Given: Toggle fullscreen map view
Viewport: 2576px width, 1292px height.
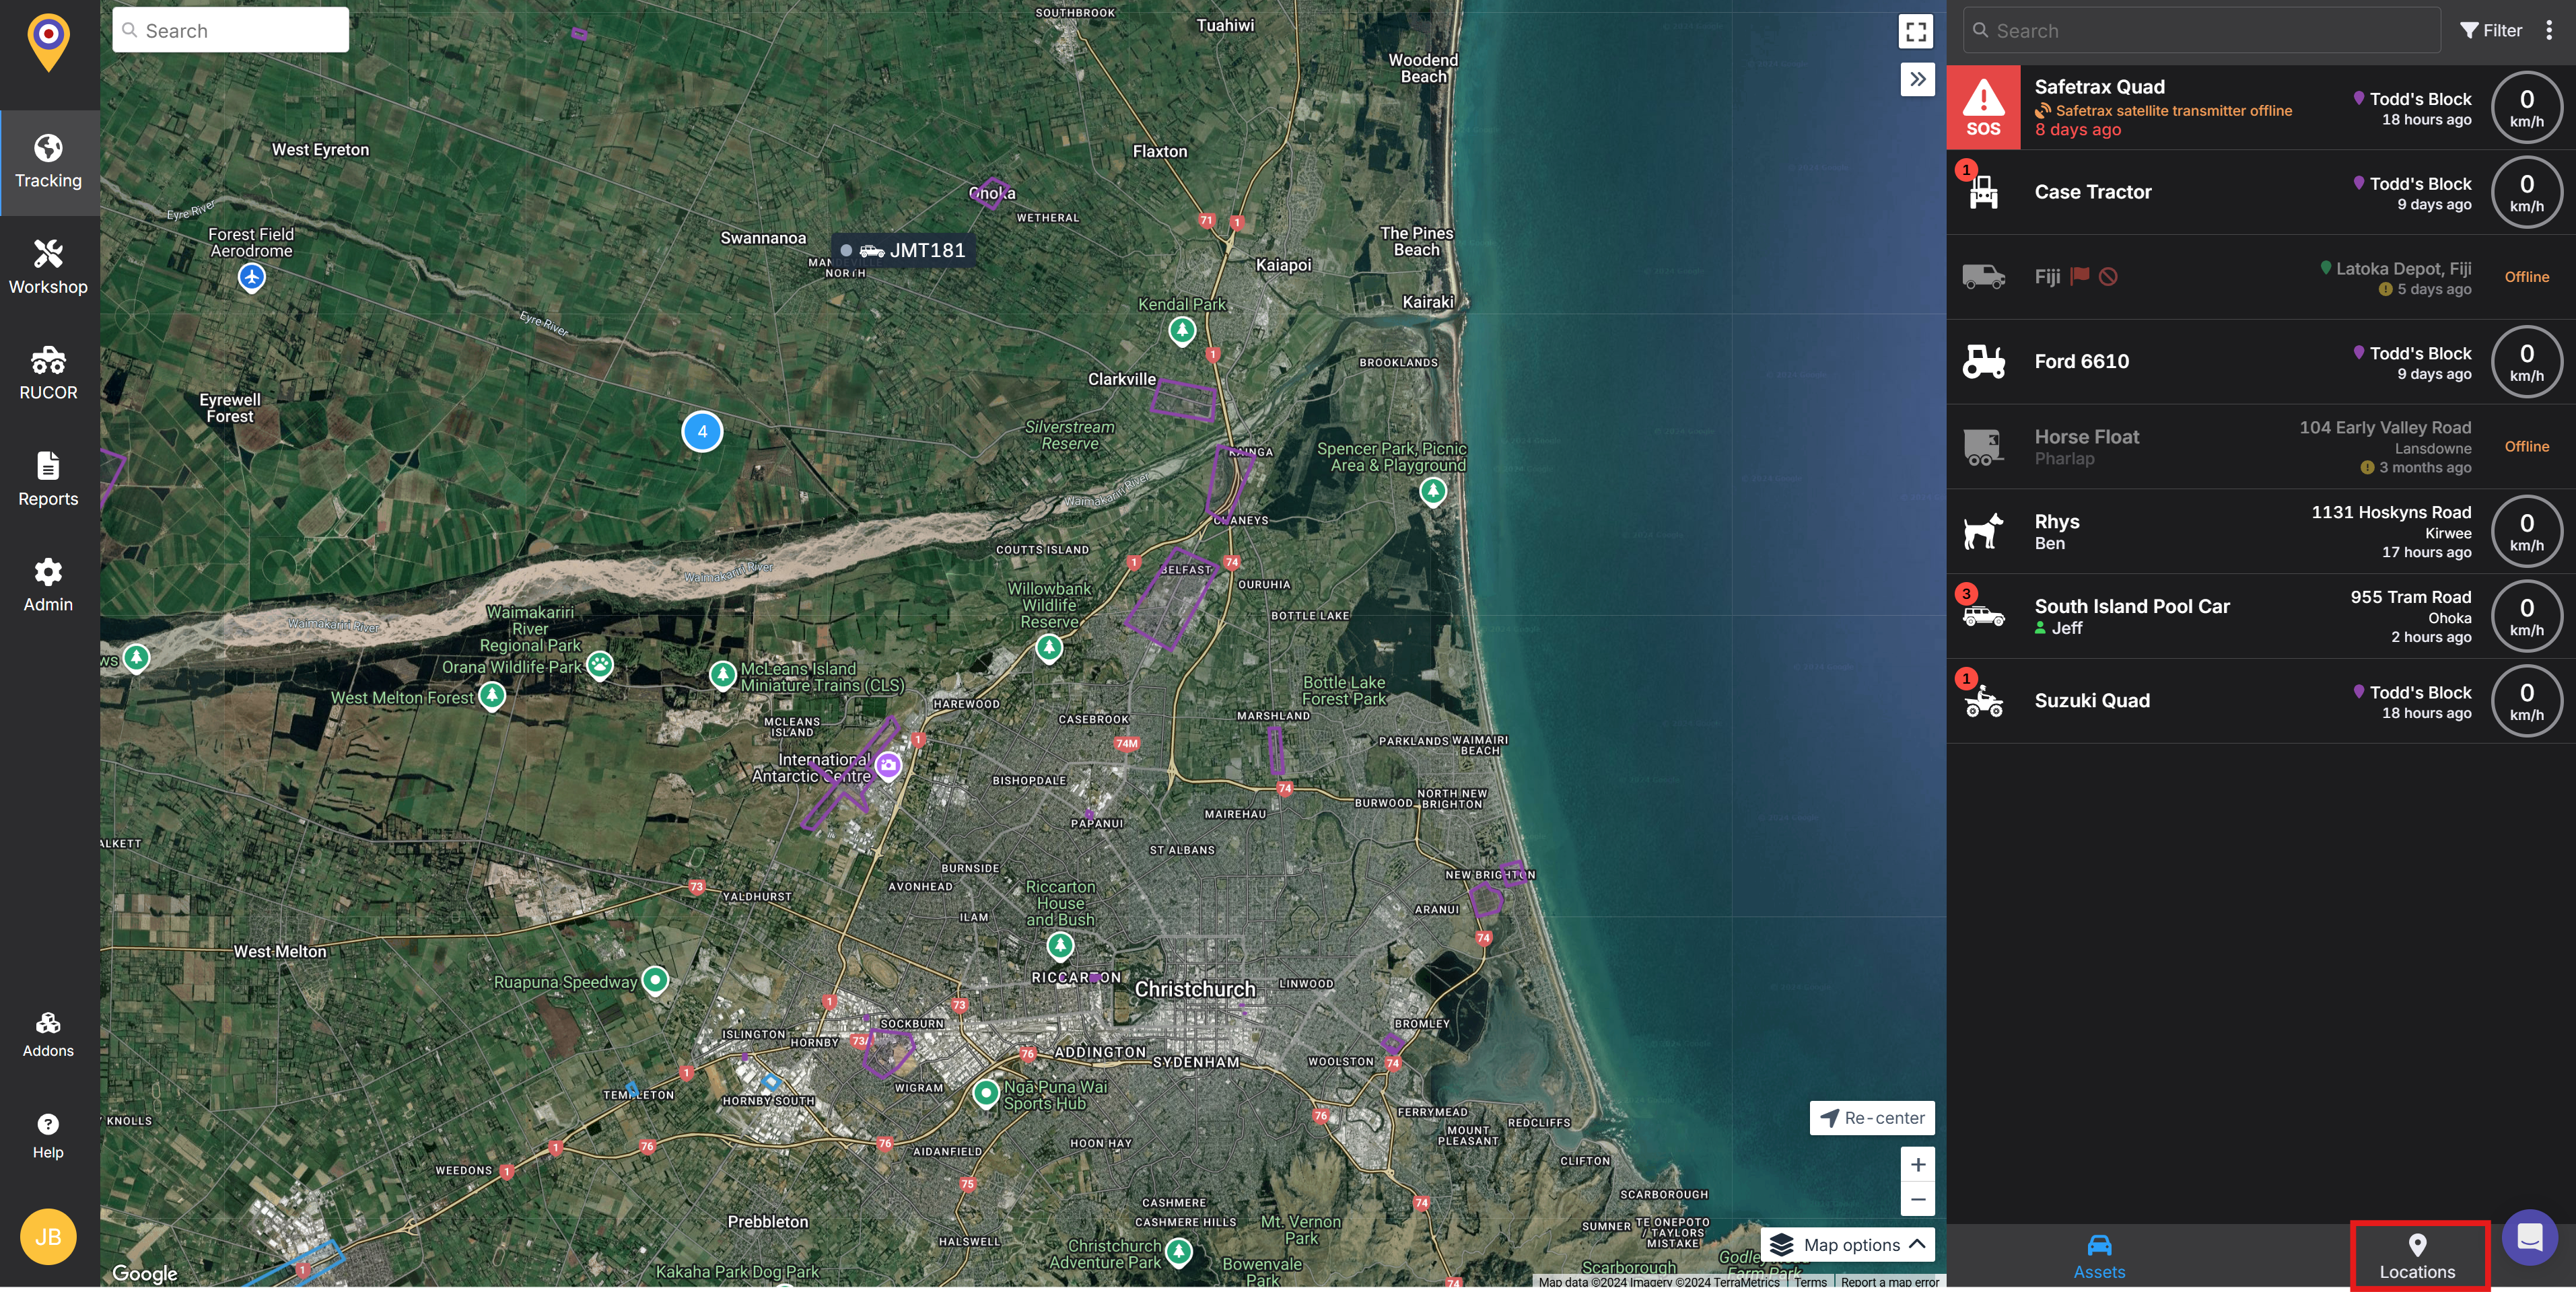Looking at the screenshot, I should (x=1916, y=31).
